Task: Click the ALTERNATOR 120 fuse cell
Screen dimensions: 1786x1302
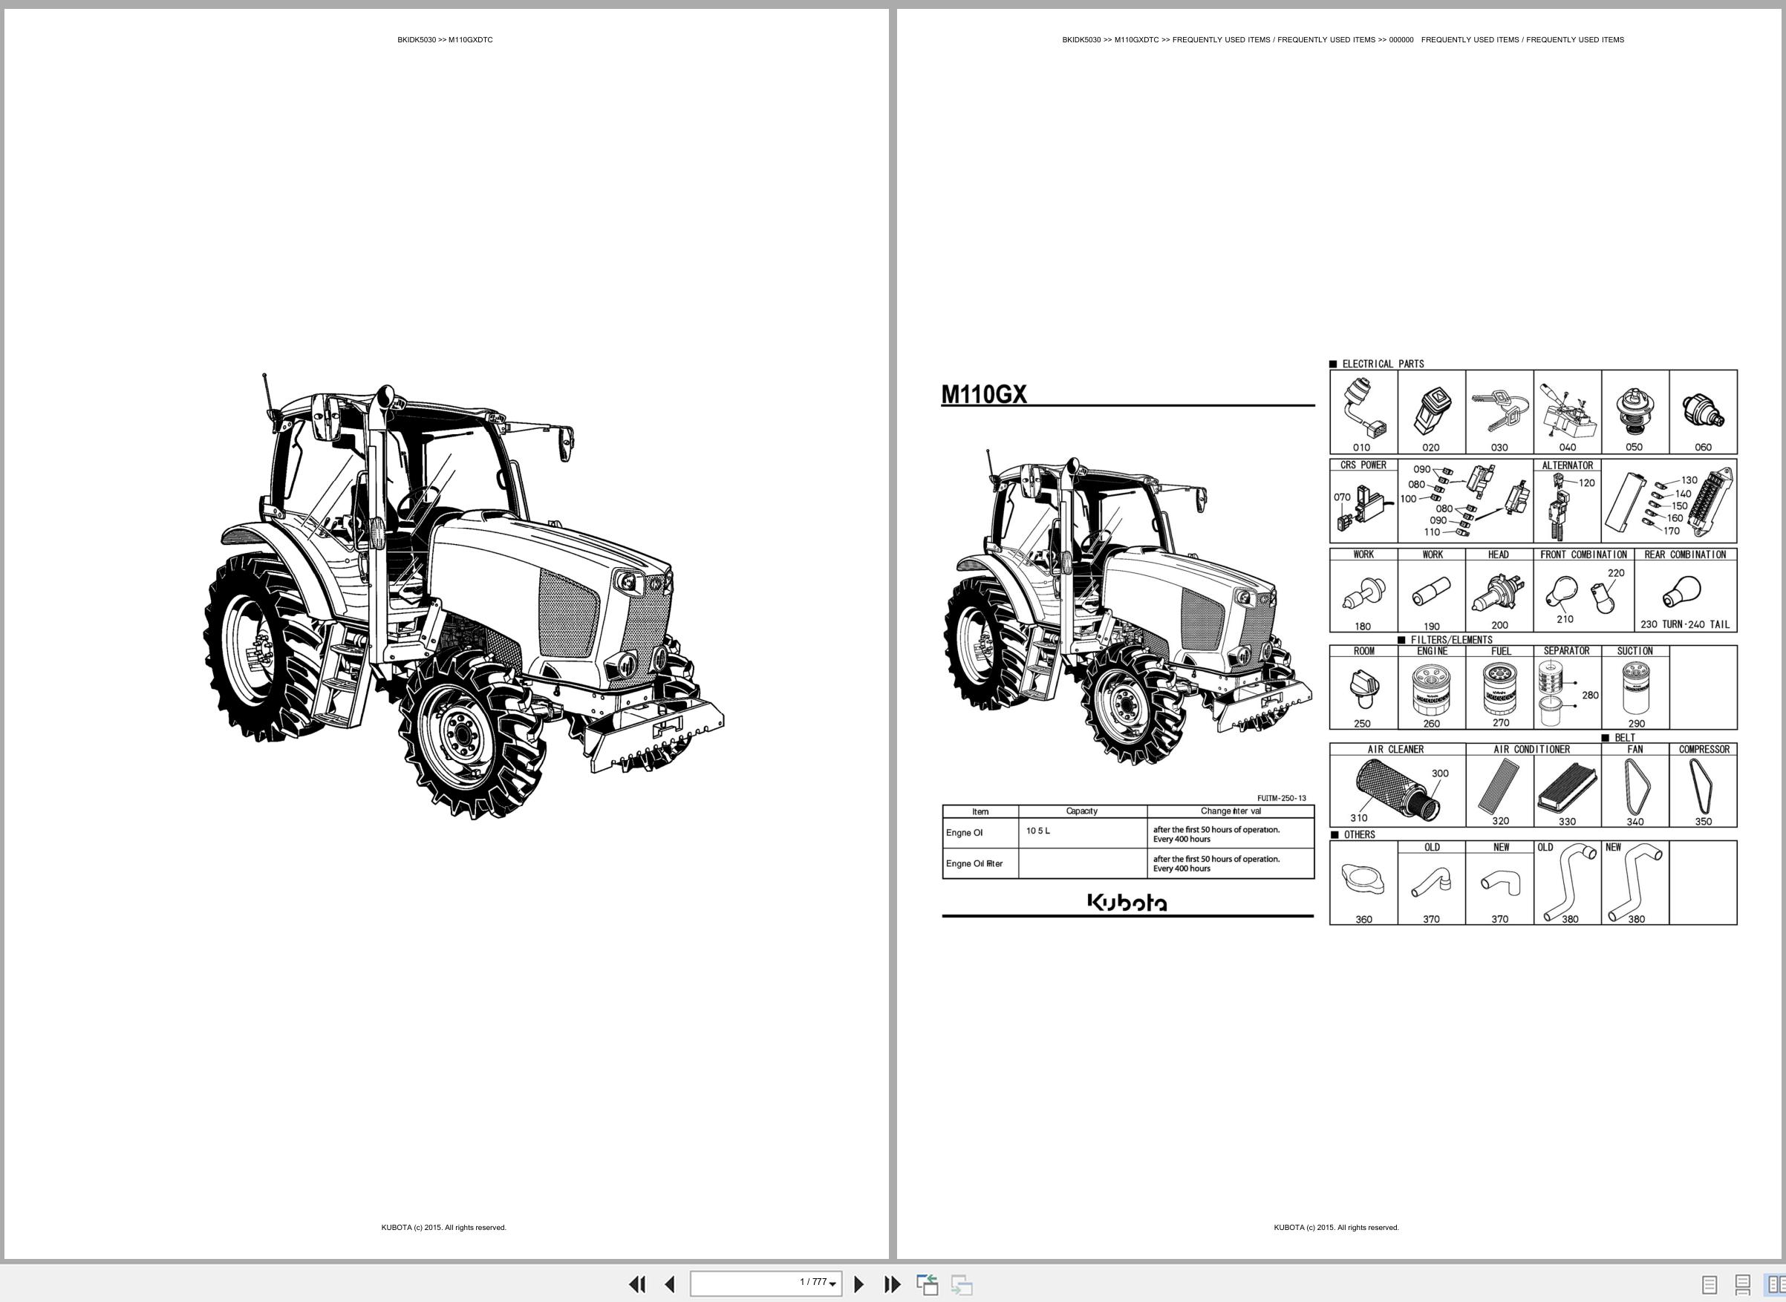Action: pos(1568,501)
